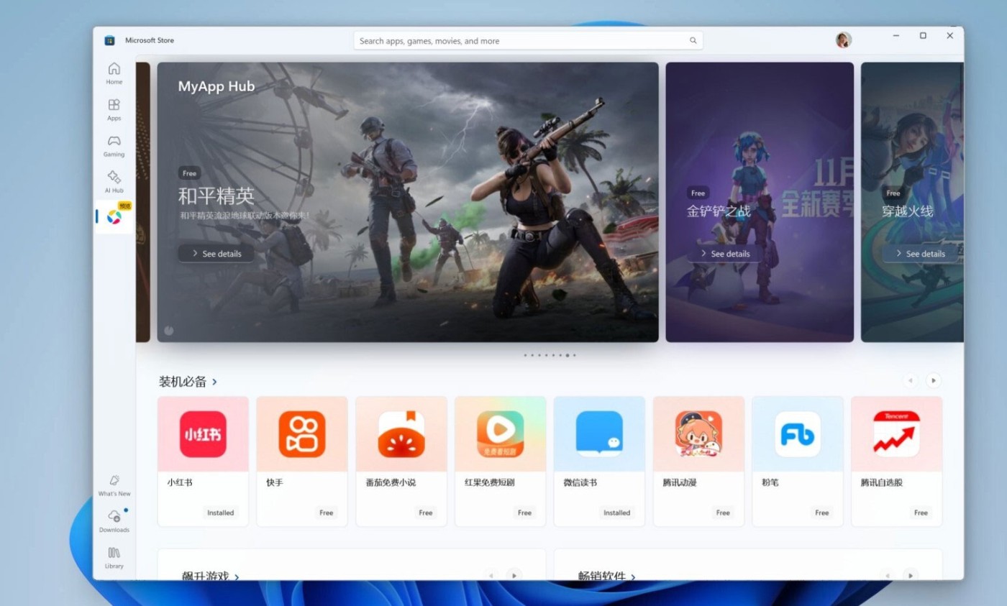
Task: Expand the 飙升游戏 section
Action: (237, 577)
